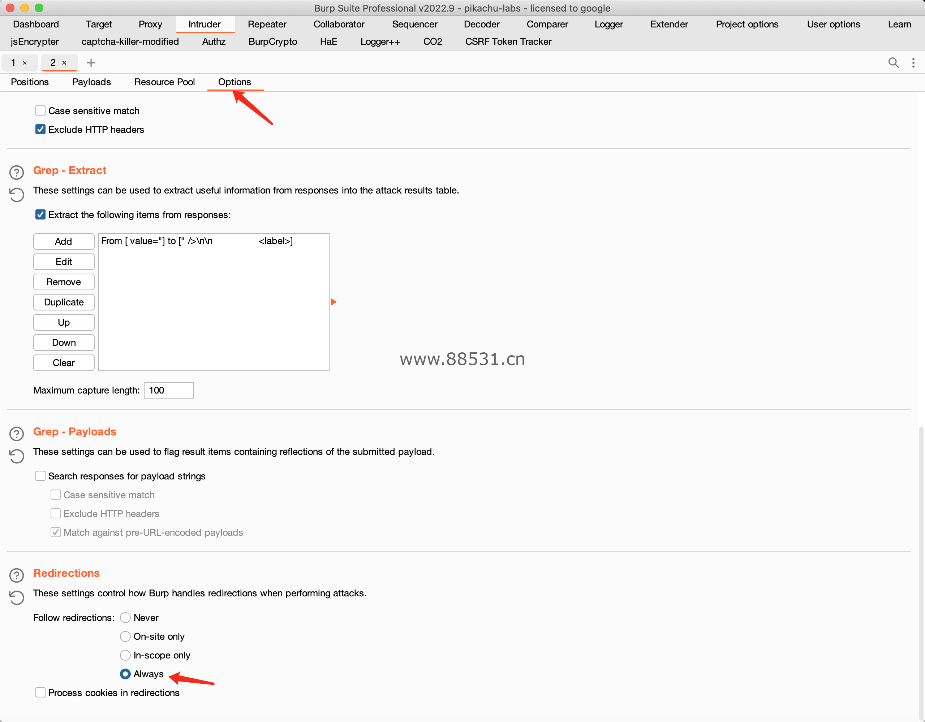Viewport: 925px width, 722px height.
Task: Switch to the Payloads tab
Action: (91, 82)
